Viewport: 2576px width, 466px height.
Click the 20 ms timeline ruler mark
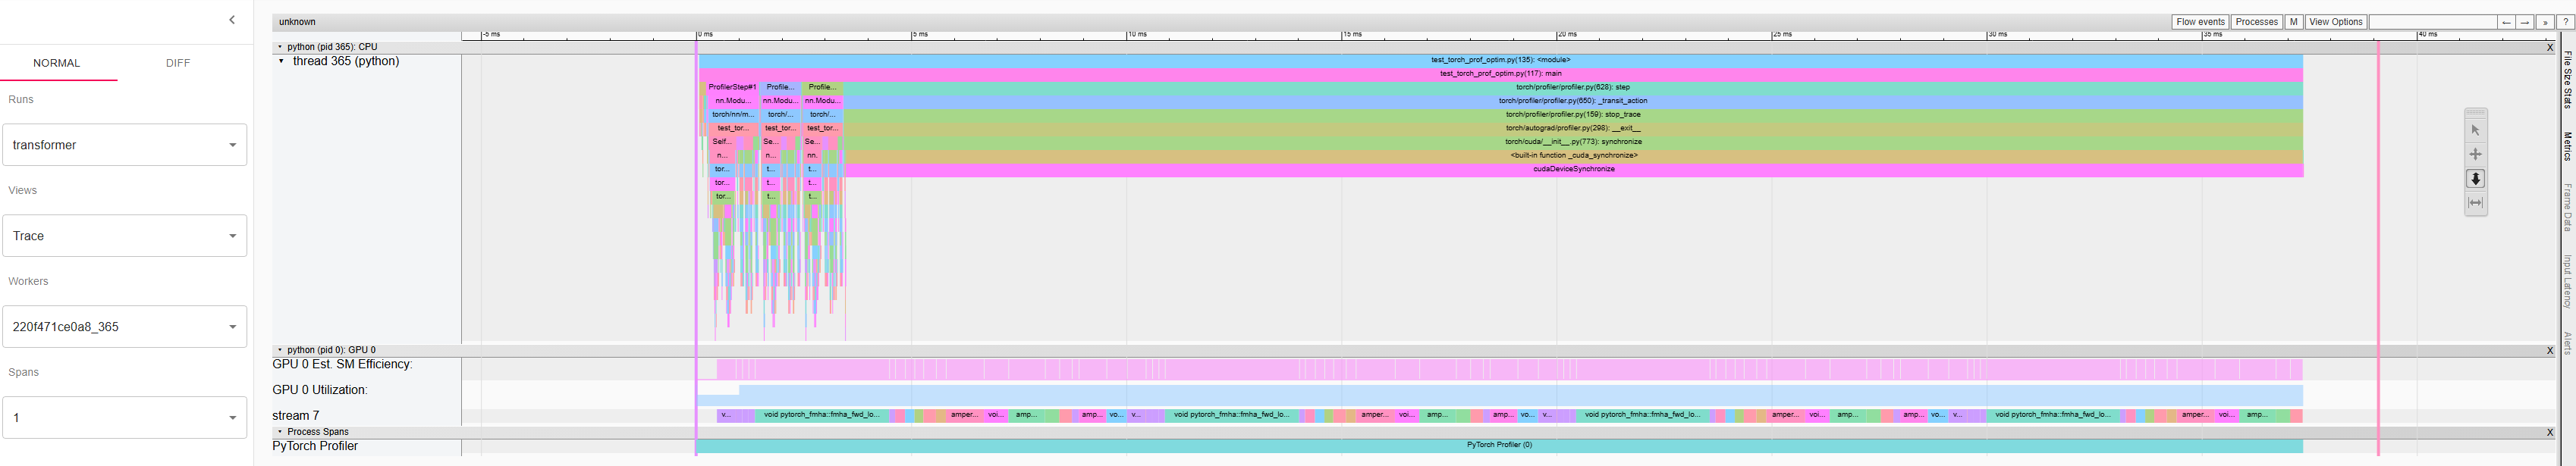point(1567,35)
